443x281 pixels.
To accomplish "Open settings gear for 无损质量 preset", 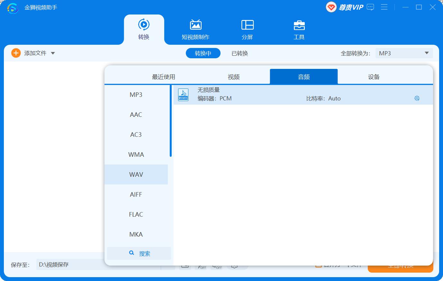I will tap(417, 98).
